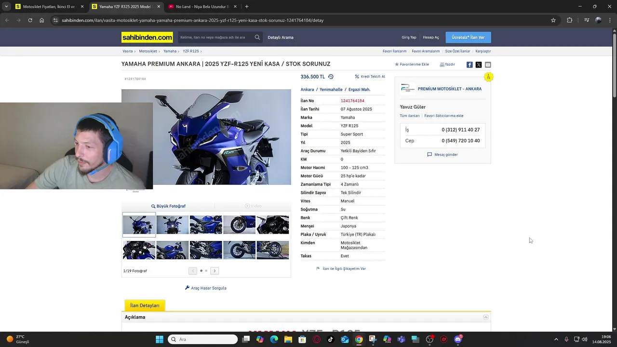Screen dimensions: 617x347
Task: Open Size Özel İlanlar menu item
Action: point(457,51)
